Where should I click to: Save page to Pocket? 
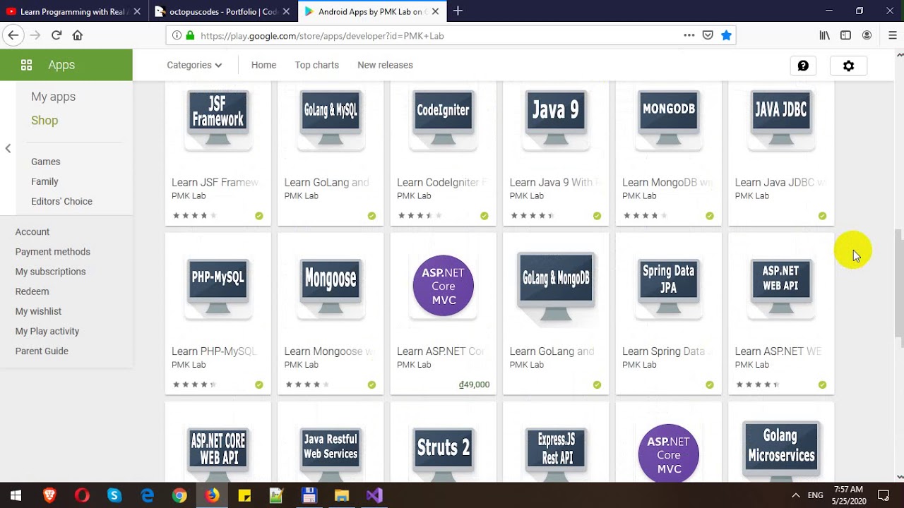point(708,35)
